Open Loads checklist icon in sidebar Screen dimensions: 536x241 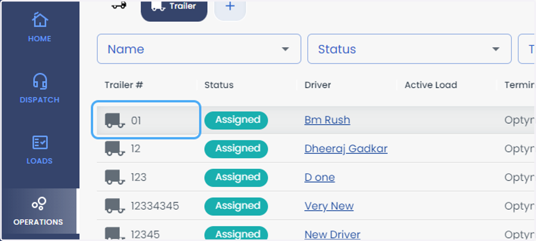(x=40, y=143)
